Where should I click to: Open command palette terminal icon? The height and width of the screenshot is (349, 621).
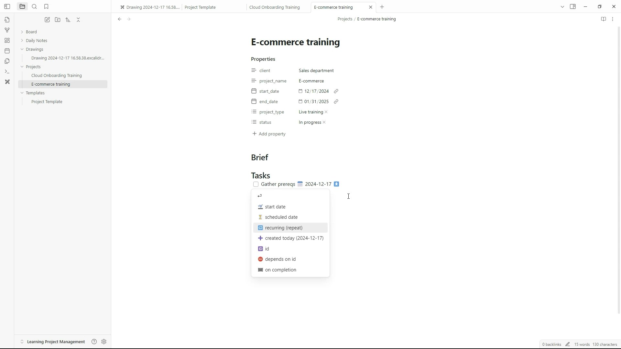click(x=7, y=71)
